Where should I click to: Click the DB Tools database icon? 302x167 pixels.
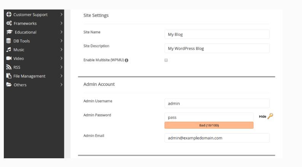[x=8, y=41]
